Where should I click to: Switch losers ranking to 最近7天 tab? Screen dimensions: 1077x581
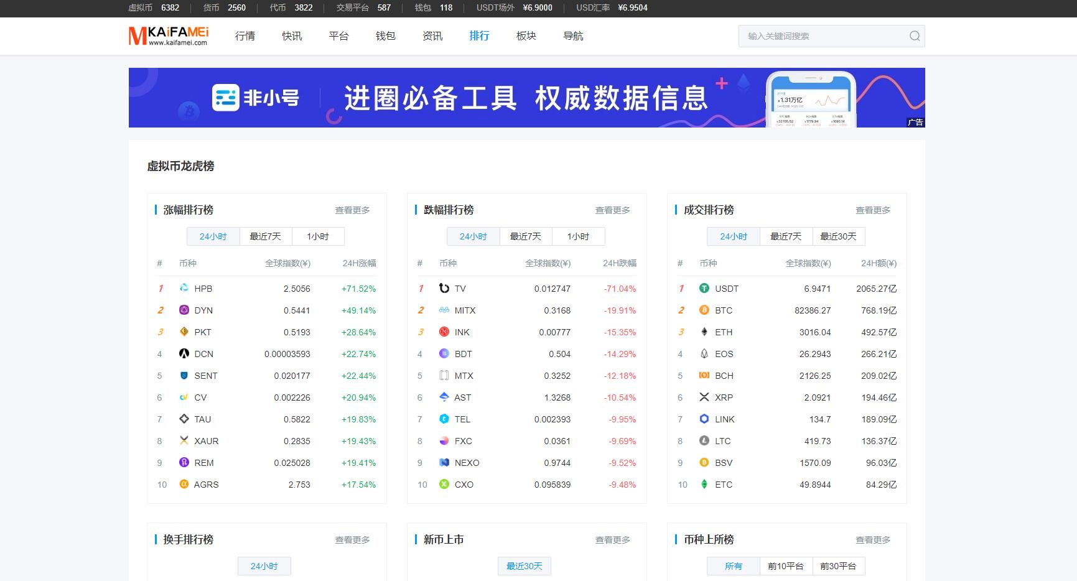tap(525, 236)
